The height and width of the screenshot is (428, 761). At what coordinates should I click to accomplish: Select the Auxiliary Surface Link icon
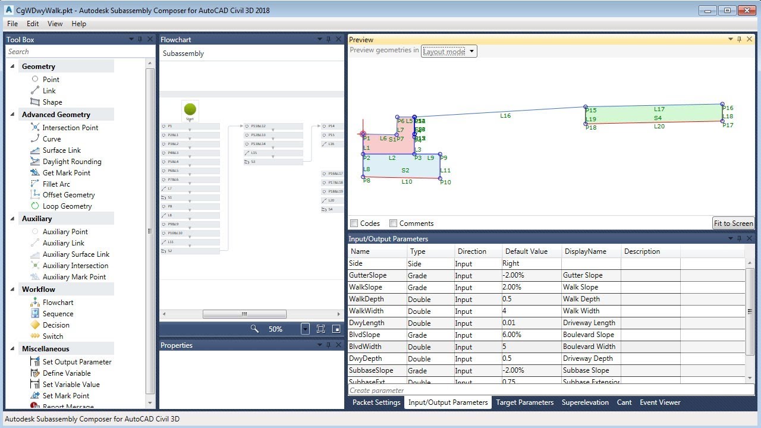(x=35, y=254)
